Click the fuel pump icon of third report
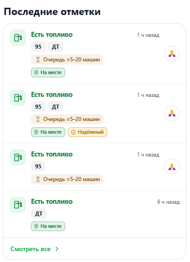This screenshot has width=190, height=262. point(18,157)
